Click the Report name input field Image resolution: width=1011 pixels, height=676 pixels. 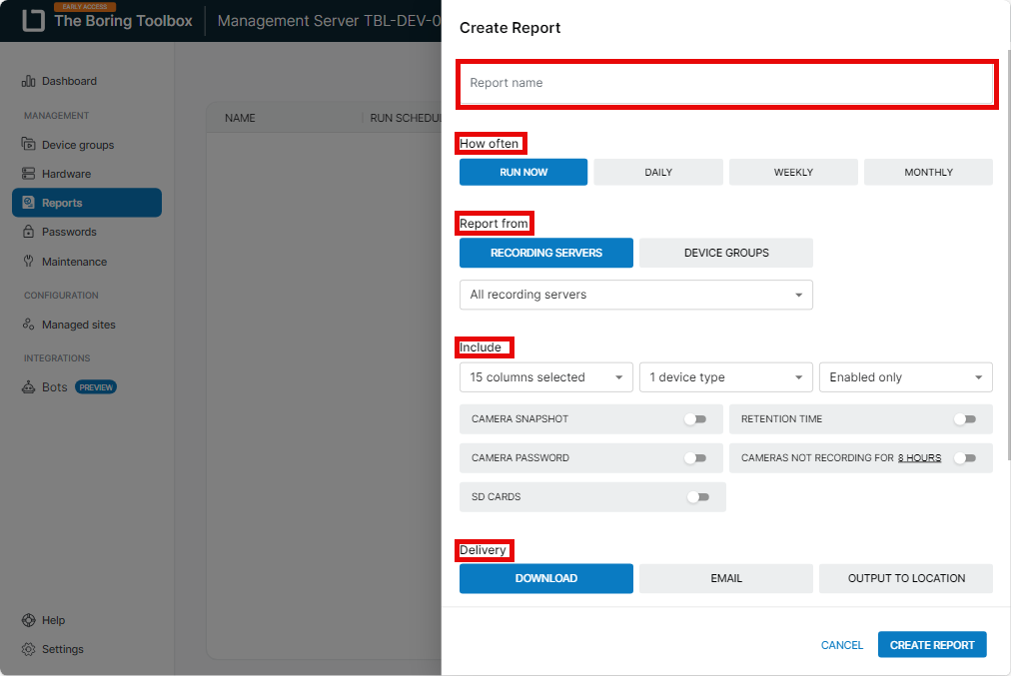click(x=726, y=84)
